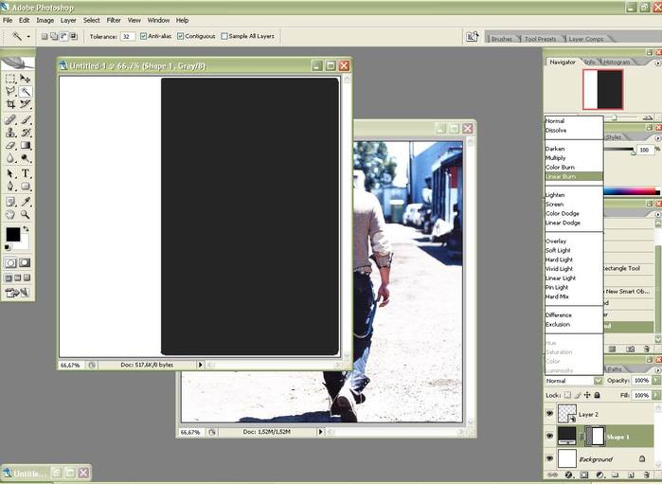This screenshot has width=662, height=484.
Task: Switch to Quick Mask mode
Action: [x=25, y=262]
